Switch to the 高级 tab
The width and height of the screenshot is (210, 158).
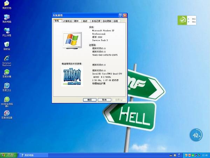pyautogui.click(x=86, y=21)
